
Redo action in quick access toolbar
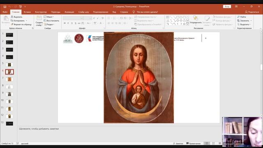click(x=16, y=7)
